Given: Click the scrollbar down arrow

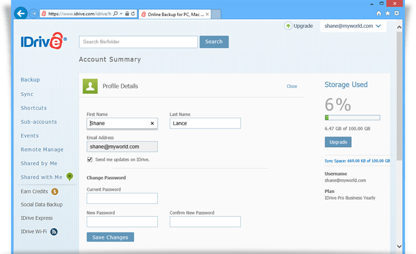Looking at the screenshot, I should pyautogui.click(x=399, y=247).
